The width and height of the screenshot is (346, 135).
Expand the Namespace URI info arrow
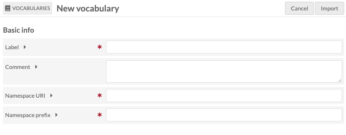(51, 96)
